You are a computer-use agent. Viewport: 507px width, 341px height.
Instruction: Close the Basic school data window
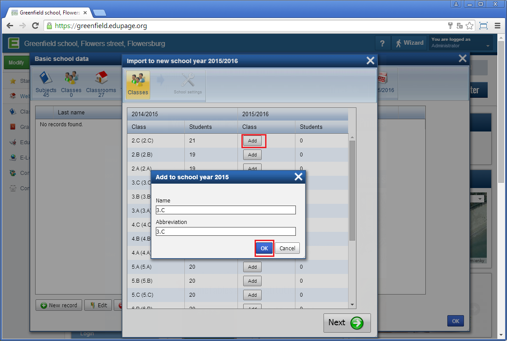463,58
